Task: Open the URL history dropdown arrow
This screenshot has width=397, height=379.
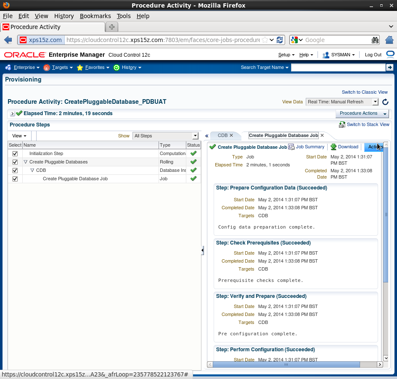Action: 272,40
